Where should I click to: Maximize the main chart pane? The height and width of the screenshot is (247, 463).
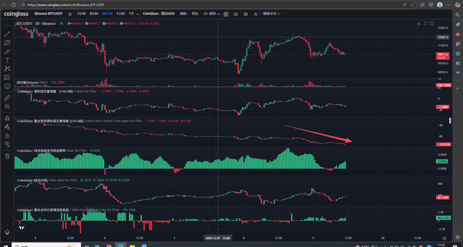432,23
